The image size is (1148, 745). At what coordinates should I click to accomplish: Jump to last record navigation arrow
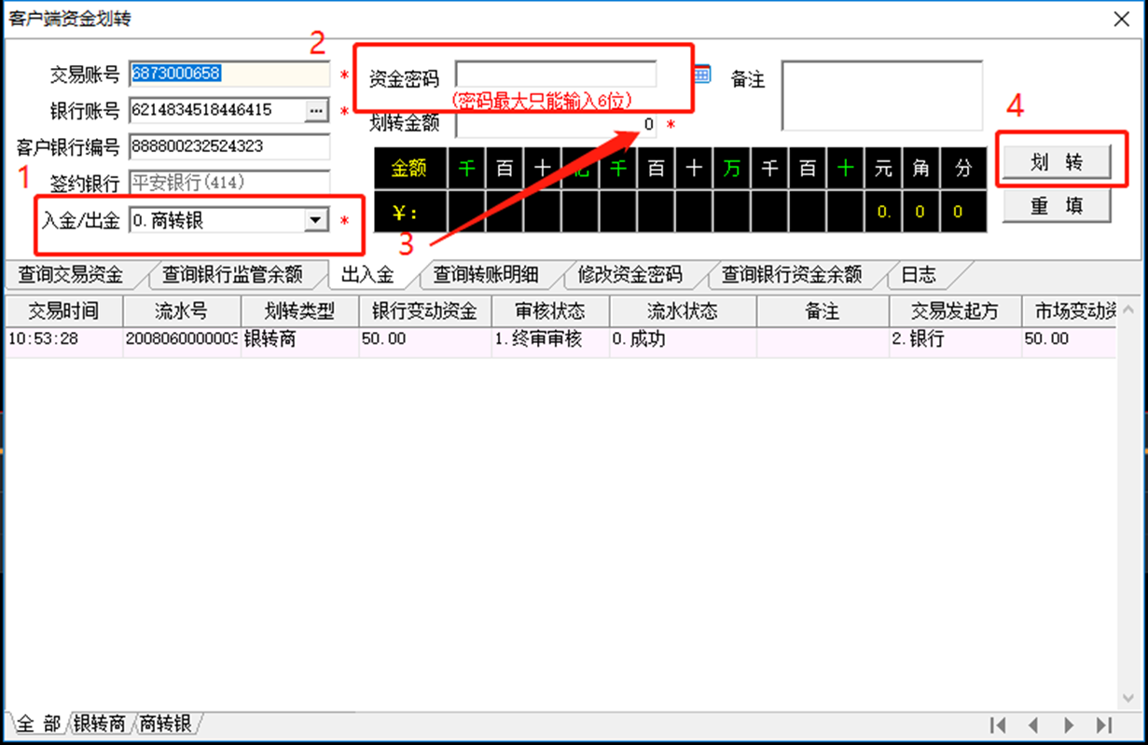pos(1104,724)
